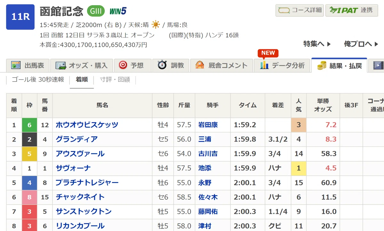384x231 pixels.
Task: Click the NEW badge above データ分析
Action: click(x=268, y=53)
